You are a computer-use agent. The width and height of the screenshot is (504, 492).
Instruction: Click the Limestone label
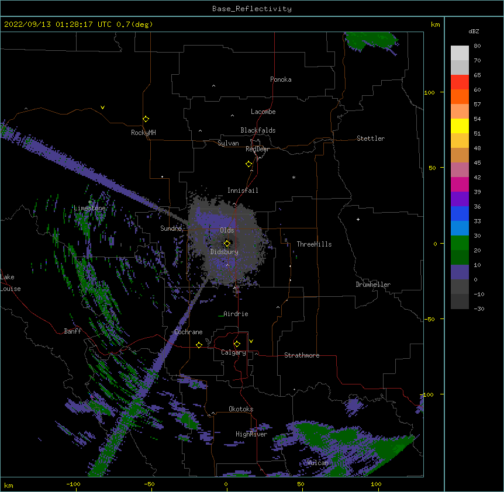[x=89, y=208]
